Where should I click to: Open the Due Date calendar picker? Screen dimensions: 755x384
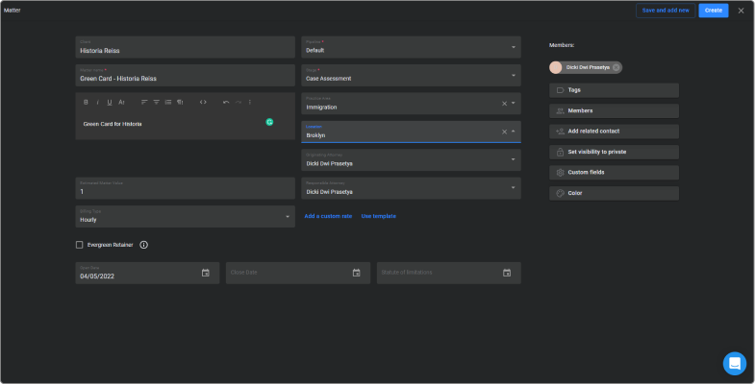205,274
